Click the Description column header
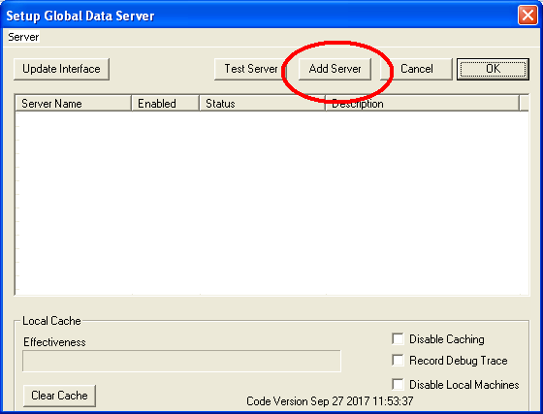 coord(423,104)
